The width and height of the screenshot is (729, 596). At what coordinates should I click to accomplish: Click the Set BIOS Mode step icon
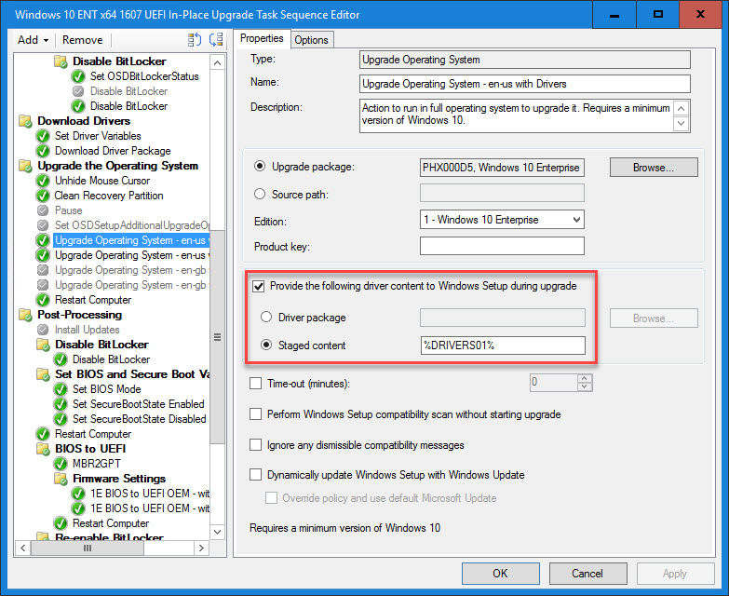[x=61, y=389]
